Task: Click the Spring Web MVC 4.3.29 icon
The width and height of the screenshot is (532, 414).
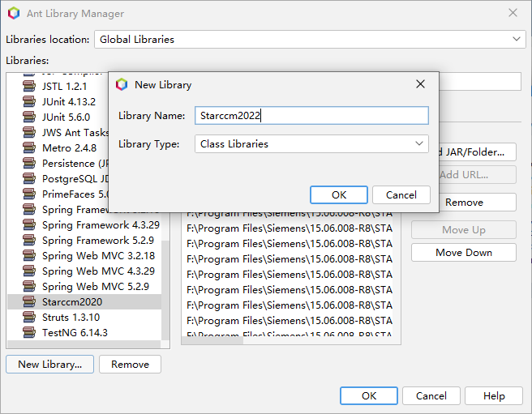Action: pyautogui.click(x=29, y=271)
